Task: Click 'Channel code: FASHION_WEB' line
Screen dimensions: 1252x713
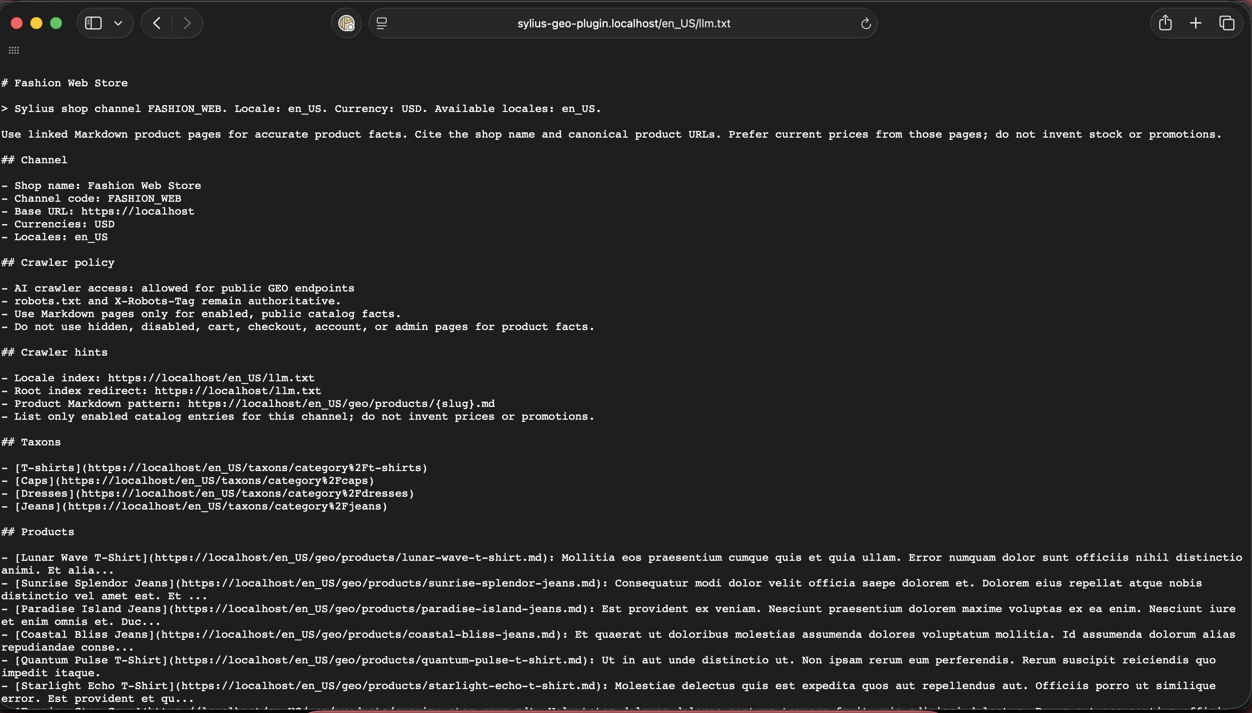Action: [x=91, y=198]
